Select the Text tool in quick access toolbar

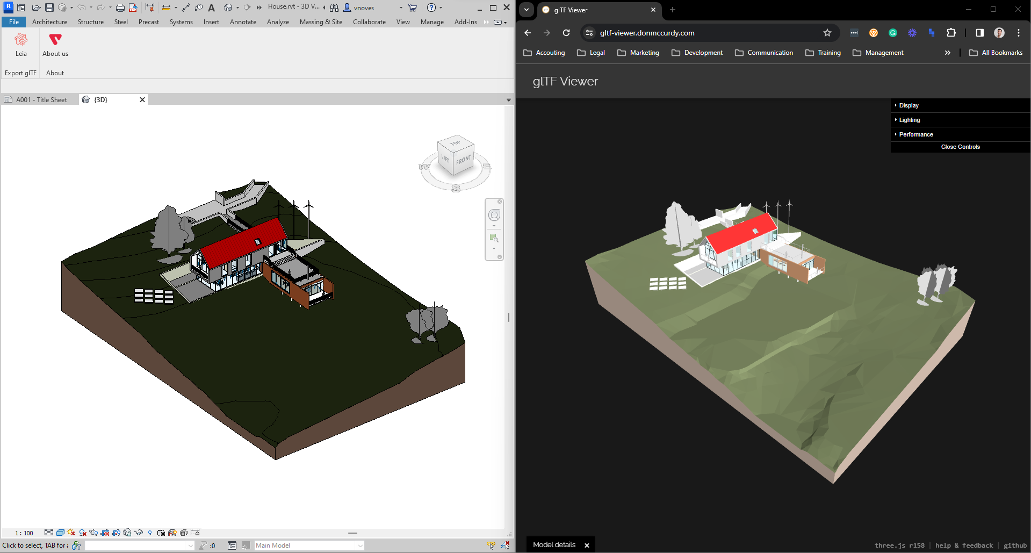[211, 8]
